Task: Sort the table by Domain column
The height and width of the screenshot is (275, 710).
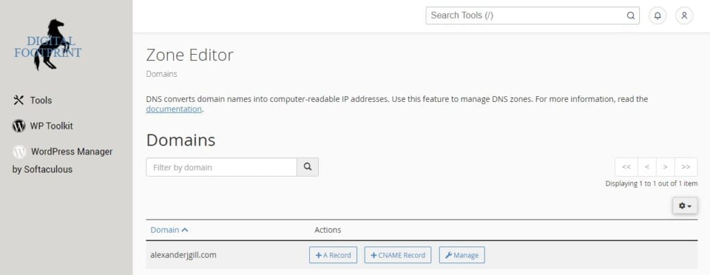Action: tap(169, 230)
